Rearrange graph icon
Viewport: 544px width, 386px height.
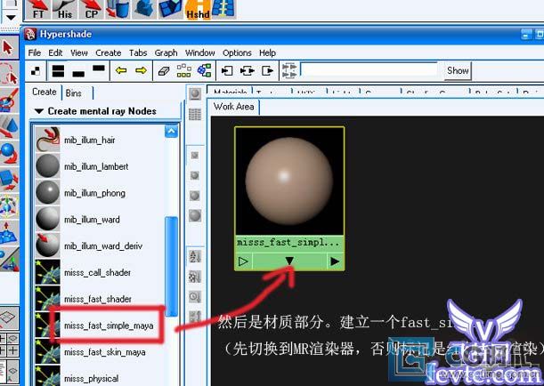[184, 70]
